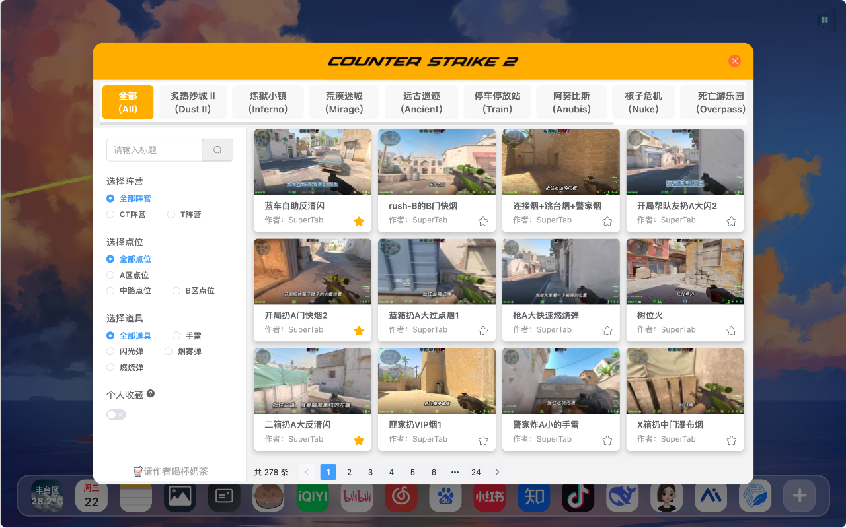Select 烟雾弹 utility filter
Viewport: 846px width, 528px height.
click(x=183, y=352)
